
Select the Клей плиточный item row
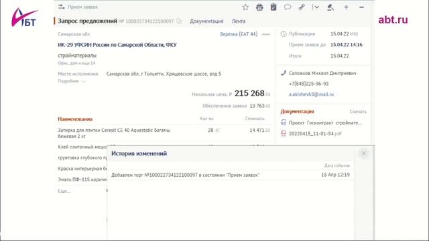click(x=82, y=147)
